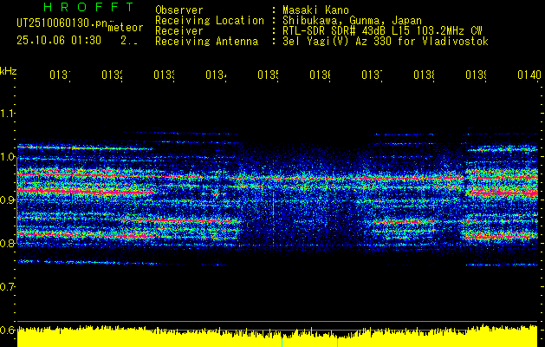Image resolution: width=545 pixels, height=347 pixels.
Task: Click the 0.7 frequency axis label
Action: pyautogui.click(x=7, y=287)
